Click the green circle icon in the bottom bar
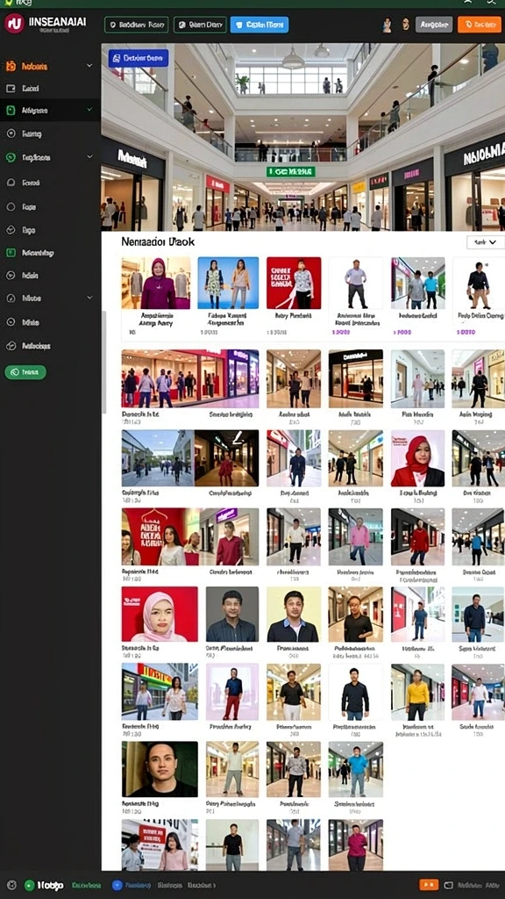 29,885
